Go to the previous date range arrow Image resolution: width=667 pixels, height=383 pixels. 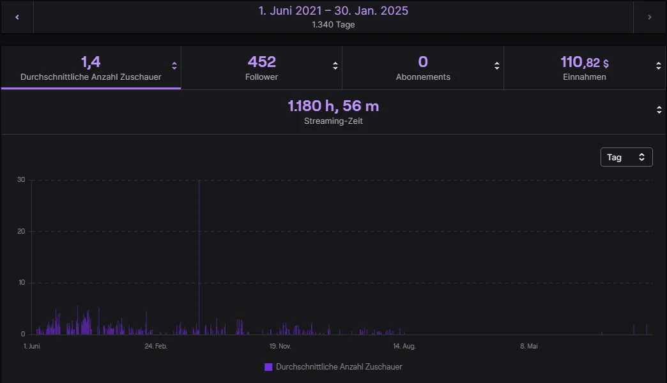coord(17,17)
